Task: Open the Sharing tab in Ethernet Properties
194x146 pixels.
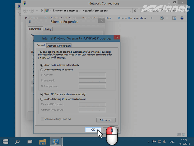Action: click(x=48, y=29)
